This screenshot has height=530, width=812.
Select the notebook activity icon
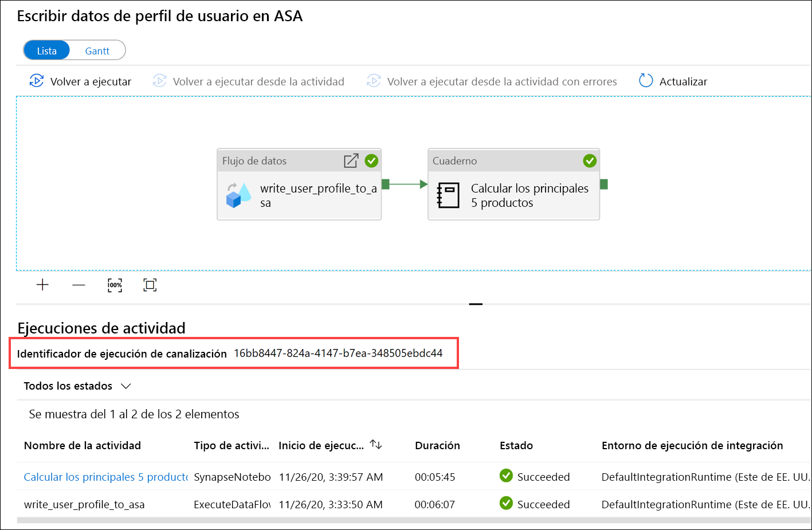point(448,195)
